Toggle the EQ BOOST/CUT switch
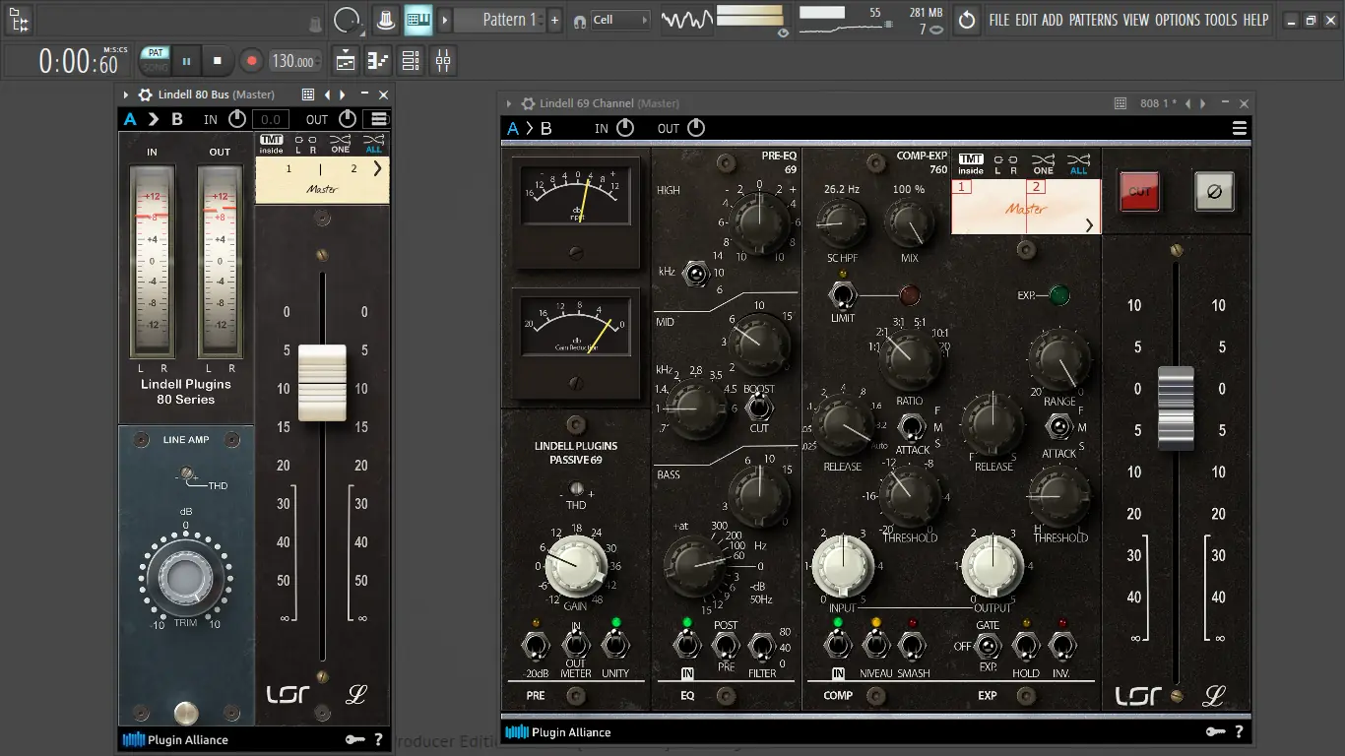The width and height of the screenshot is (1345, 756). 758,408
